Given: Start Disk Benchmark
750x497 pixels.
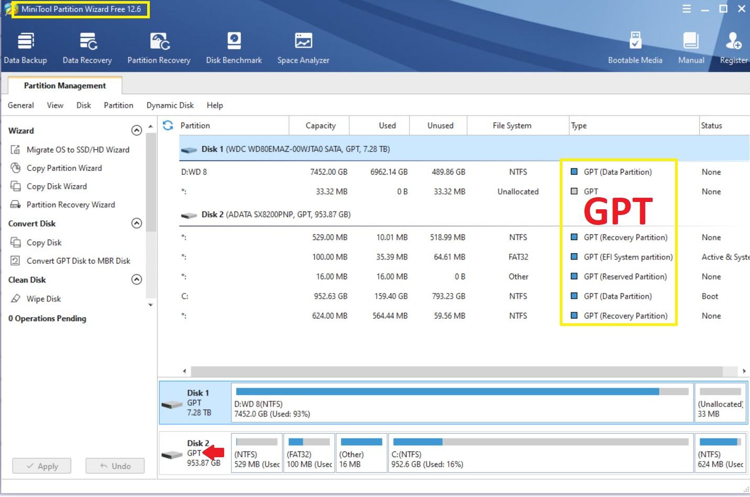Looking at the screenshot, I should [x=234, y=48].
